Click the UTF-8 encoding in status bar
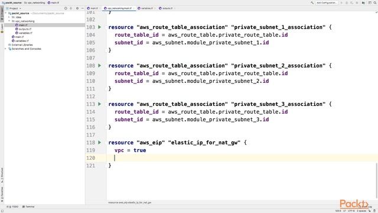Image resolution: width=378 pixels, height=213 pixels. (351, 211)
